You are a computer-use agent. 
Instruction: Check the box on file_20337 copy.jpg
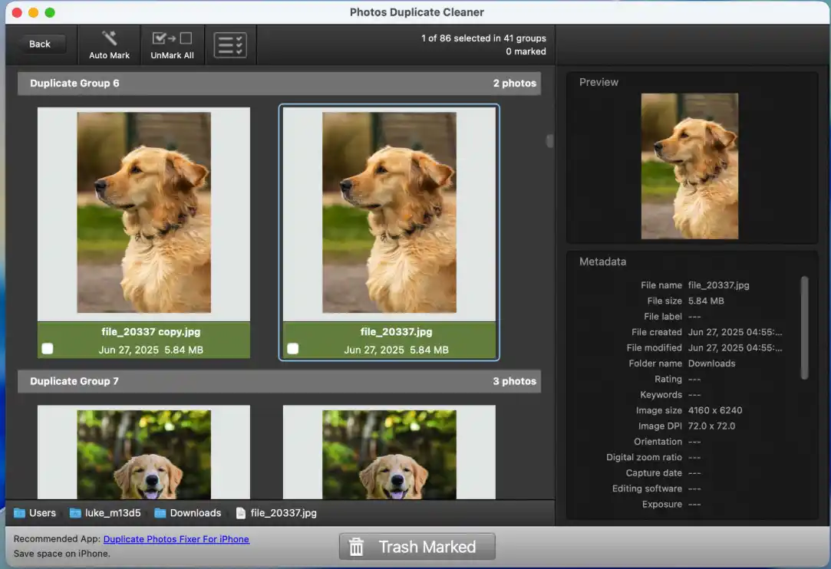point(47,348)
